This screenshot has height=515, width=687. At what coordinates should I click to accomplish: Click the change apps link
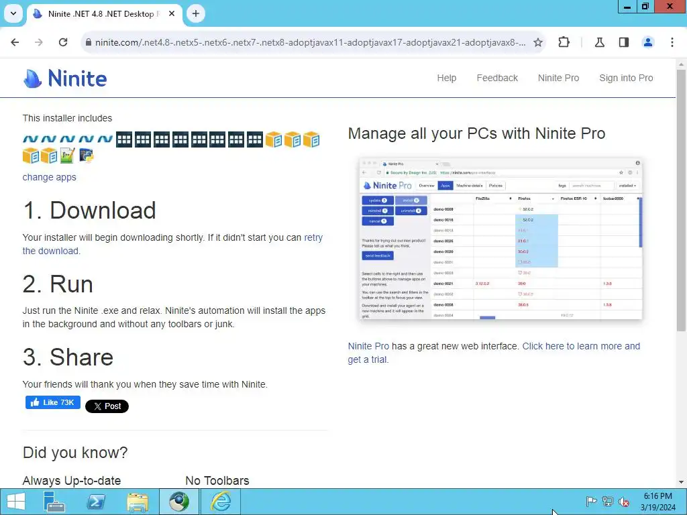click(x=49, y=177)
